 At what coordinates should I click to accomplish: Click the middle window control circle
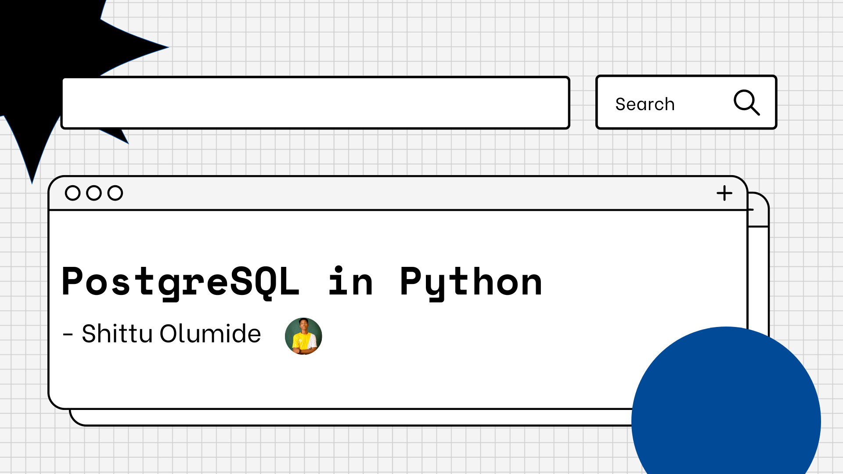[94, 193]
